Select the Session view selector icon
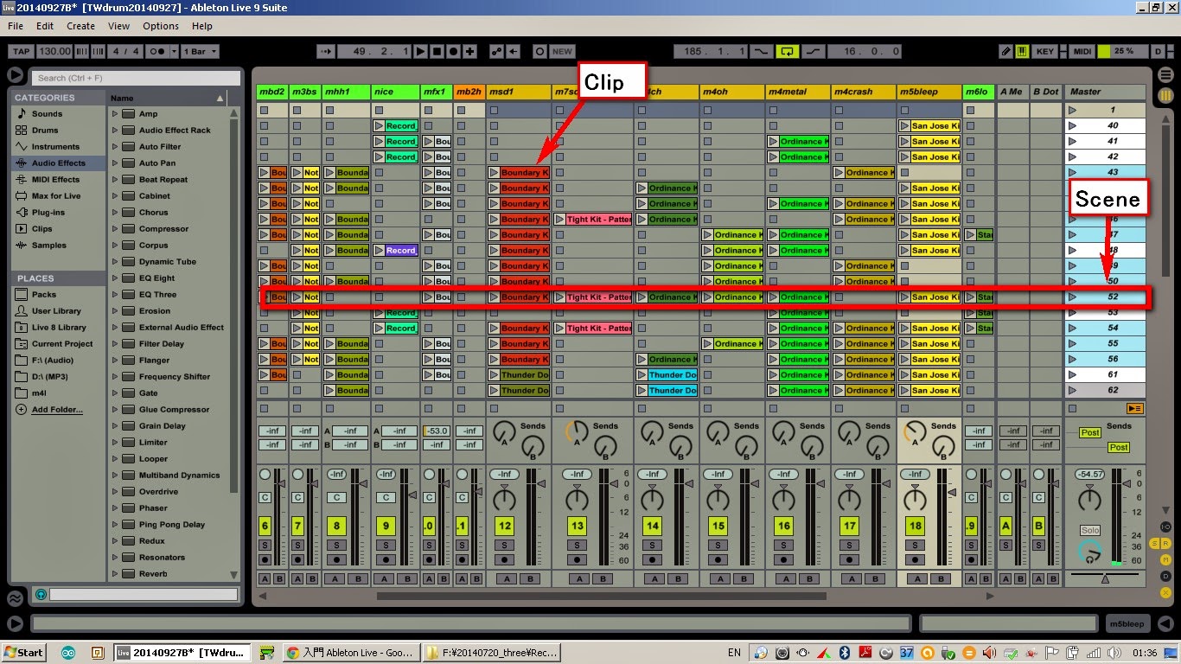The image size is (1181, 664). (x=1165, y=96)
